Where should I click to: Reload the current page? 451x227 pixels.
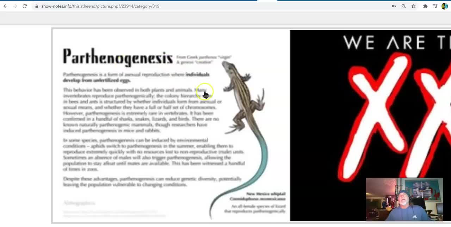(25, 6)
